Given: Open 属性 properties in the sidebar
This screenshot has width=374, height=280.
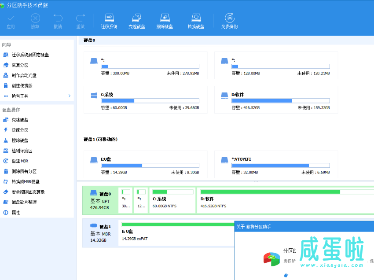Looking at the screenshot, I should 16,213.
